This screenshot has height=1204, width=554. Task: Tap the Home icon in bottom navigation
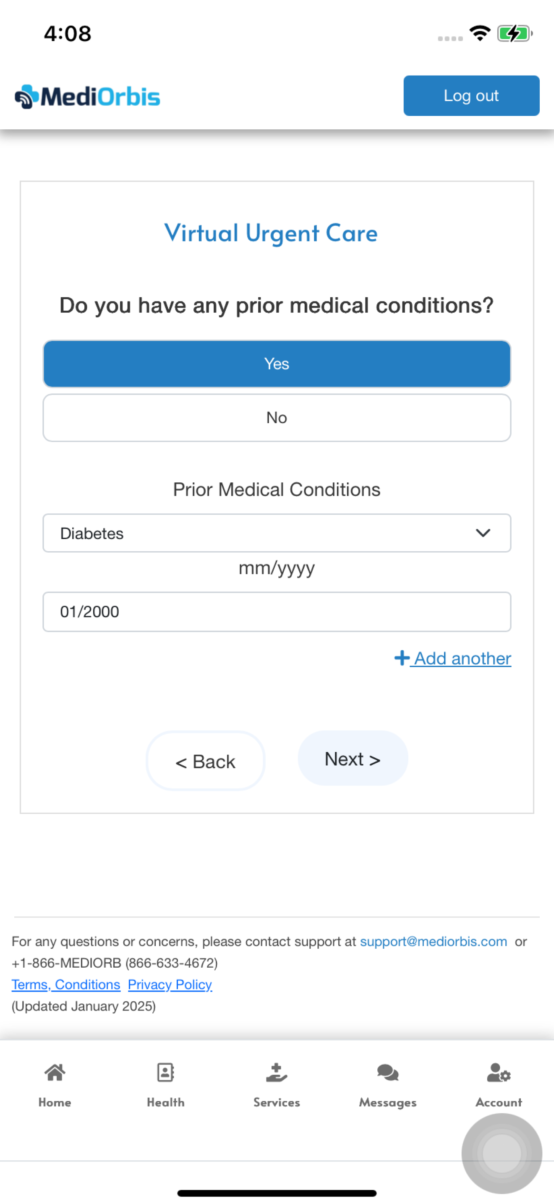pyautogui.click(x=55, y=1072)
